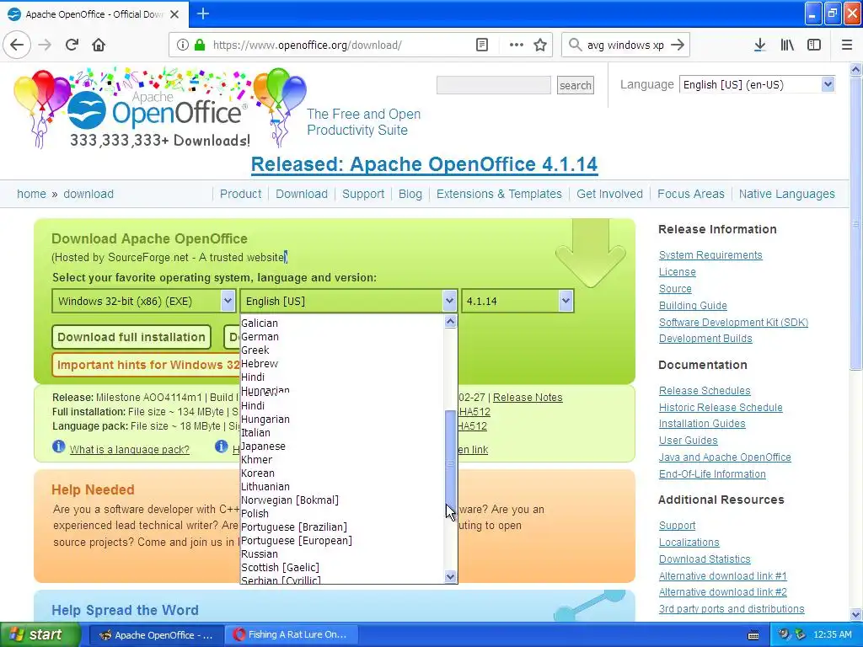Click the Windows start button
Screen dimensions: 863x647
[40, 634]
